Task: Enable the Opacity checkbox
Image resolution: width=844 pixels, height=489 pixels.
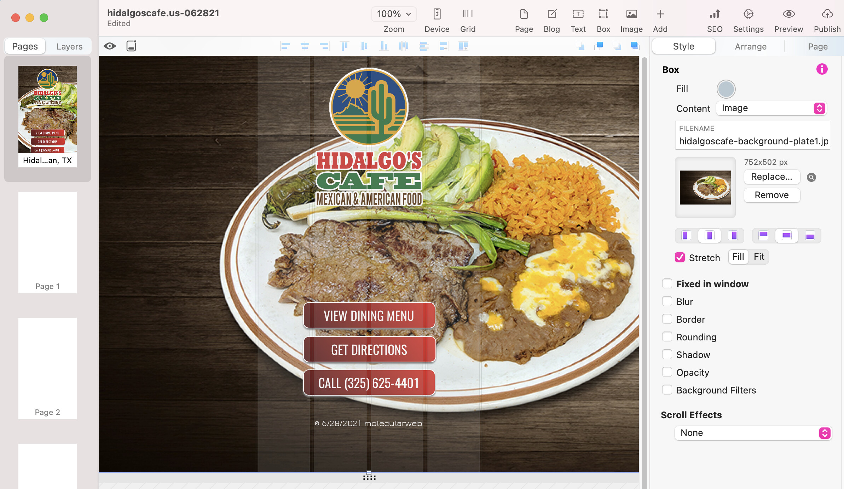Action: click(x=667, y=372)
